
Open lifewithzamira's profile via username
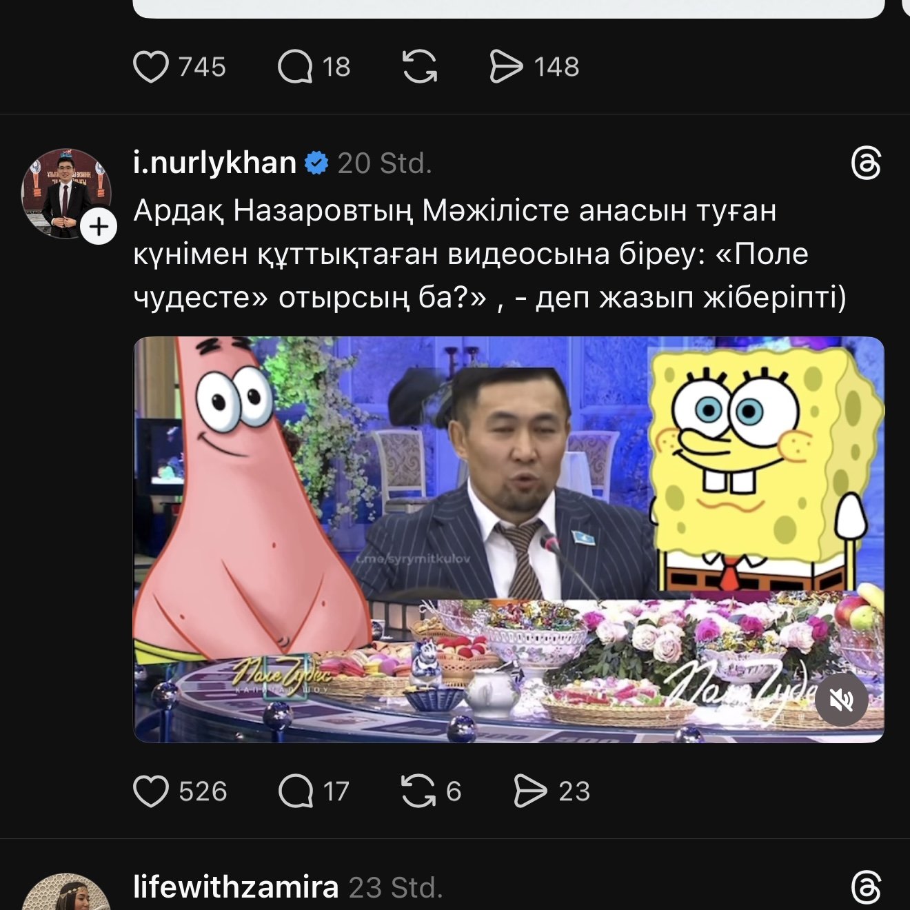pos(235,887)
